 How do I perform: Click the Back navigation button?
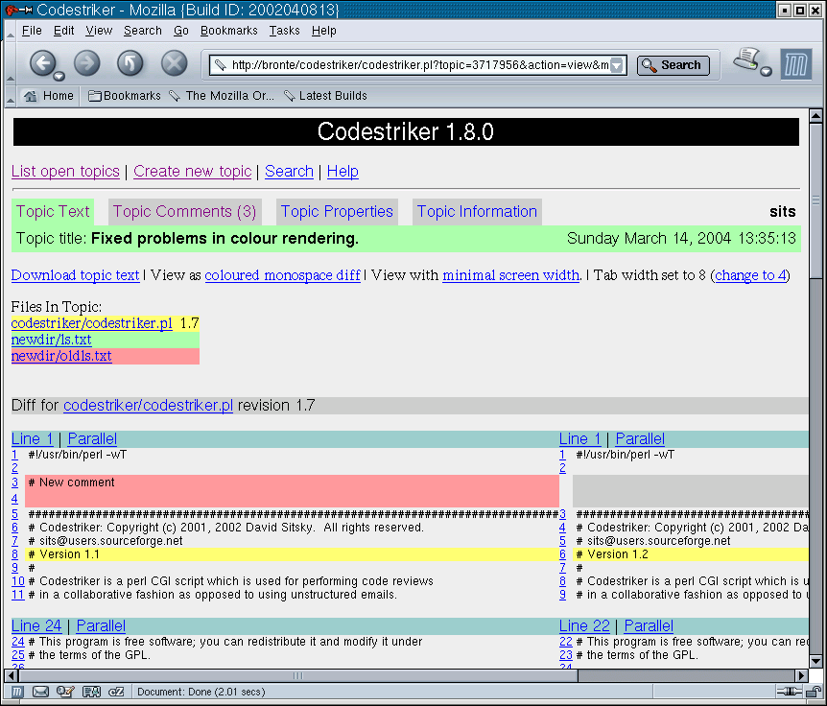coord(42,64)
